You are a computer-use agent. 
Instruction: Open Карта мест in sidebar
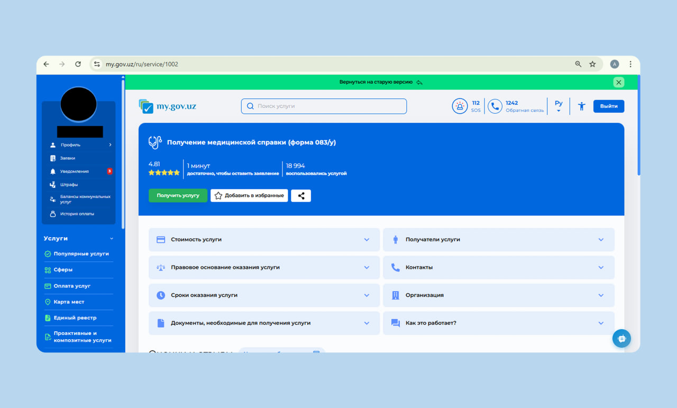click(x=69, y=302)
